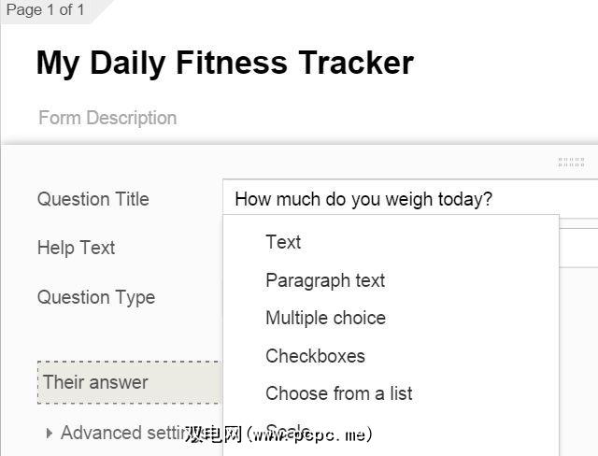Expand the Advanced settings triangle arrow
The image size is (598, 456).
click(x=50, y=433)
